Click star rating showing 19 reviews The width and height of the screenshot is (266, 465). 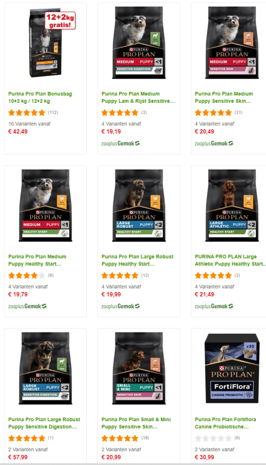coord(125,438)
